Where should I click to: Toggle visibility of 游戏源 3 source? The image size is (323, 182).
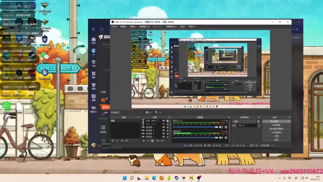(x=164, y=133)
